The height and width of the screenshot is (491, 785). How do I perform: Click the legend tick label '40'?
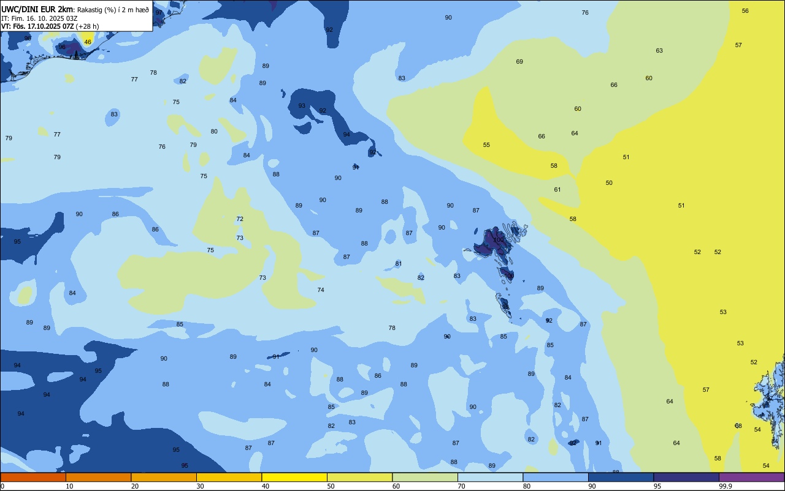coord(265,486)
